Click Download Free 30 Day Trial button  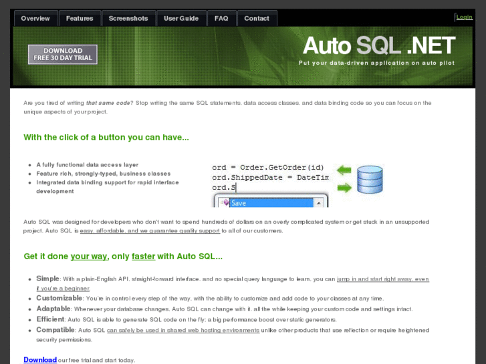63,55
